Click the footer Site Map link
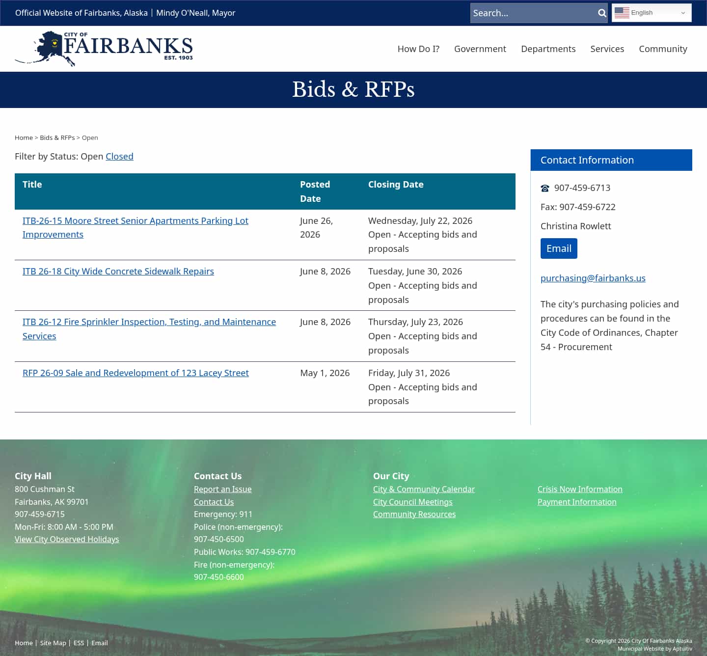The height and width of the screenshot is (656, 707). (53, 643)
